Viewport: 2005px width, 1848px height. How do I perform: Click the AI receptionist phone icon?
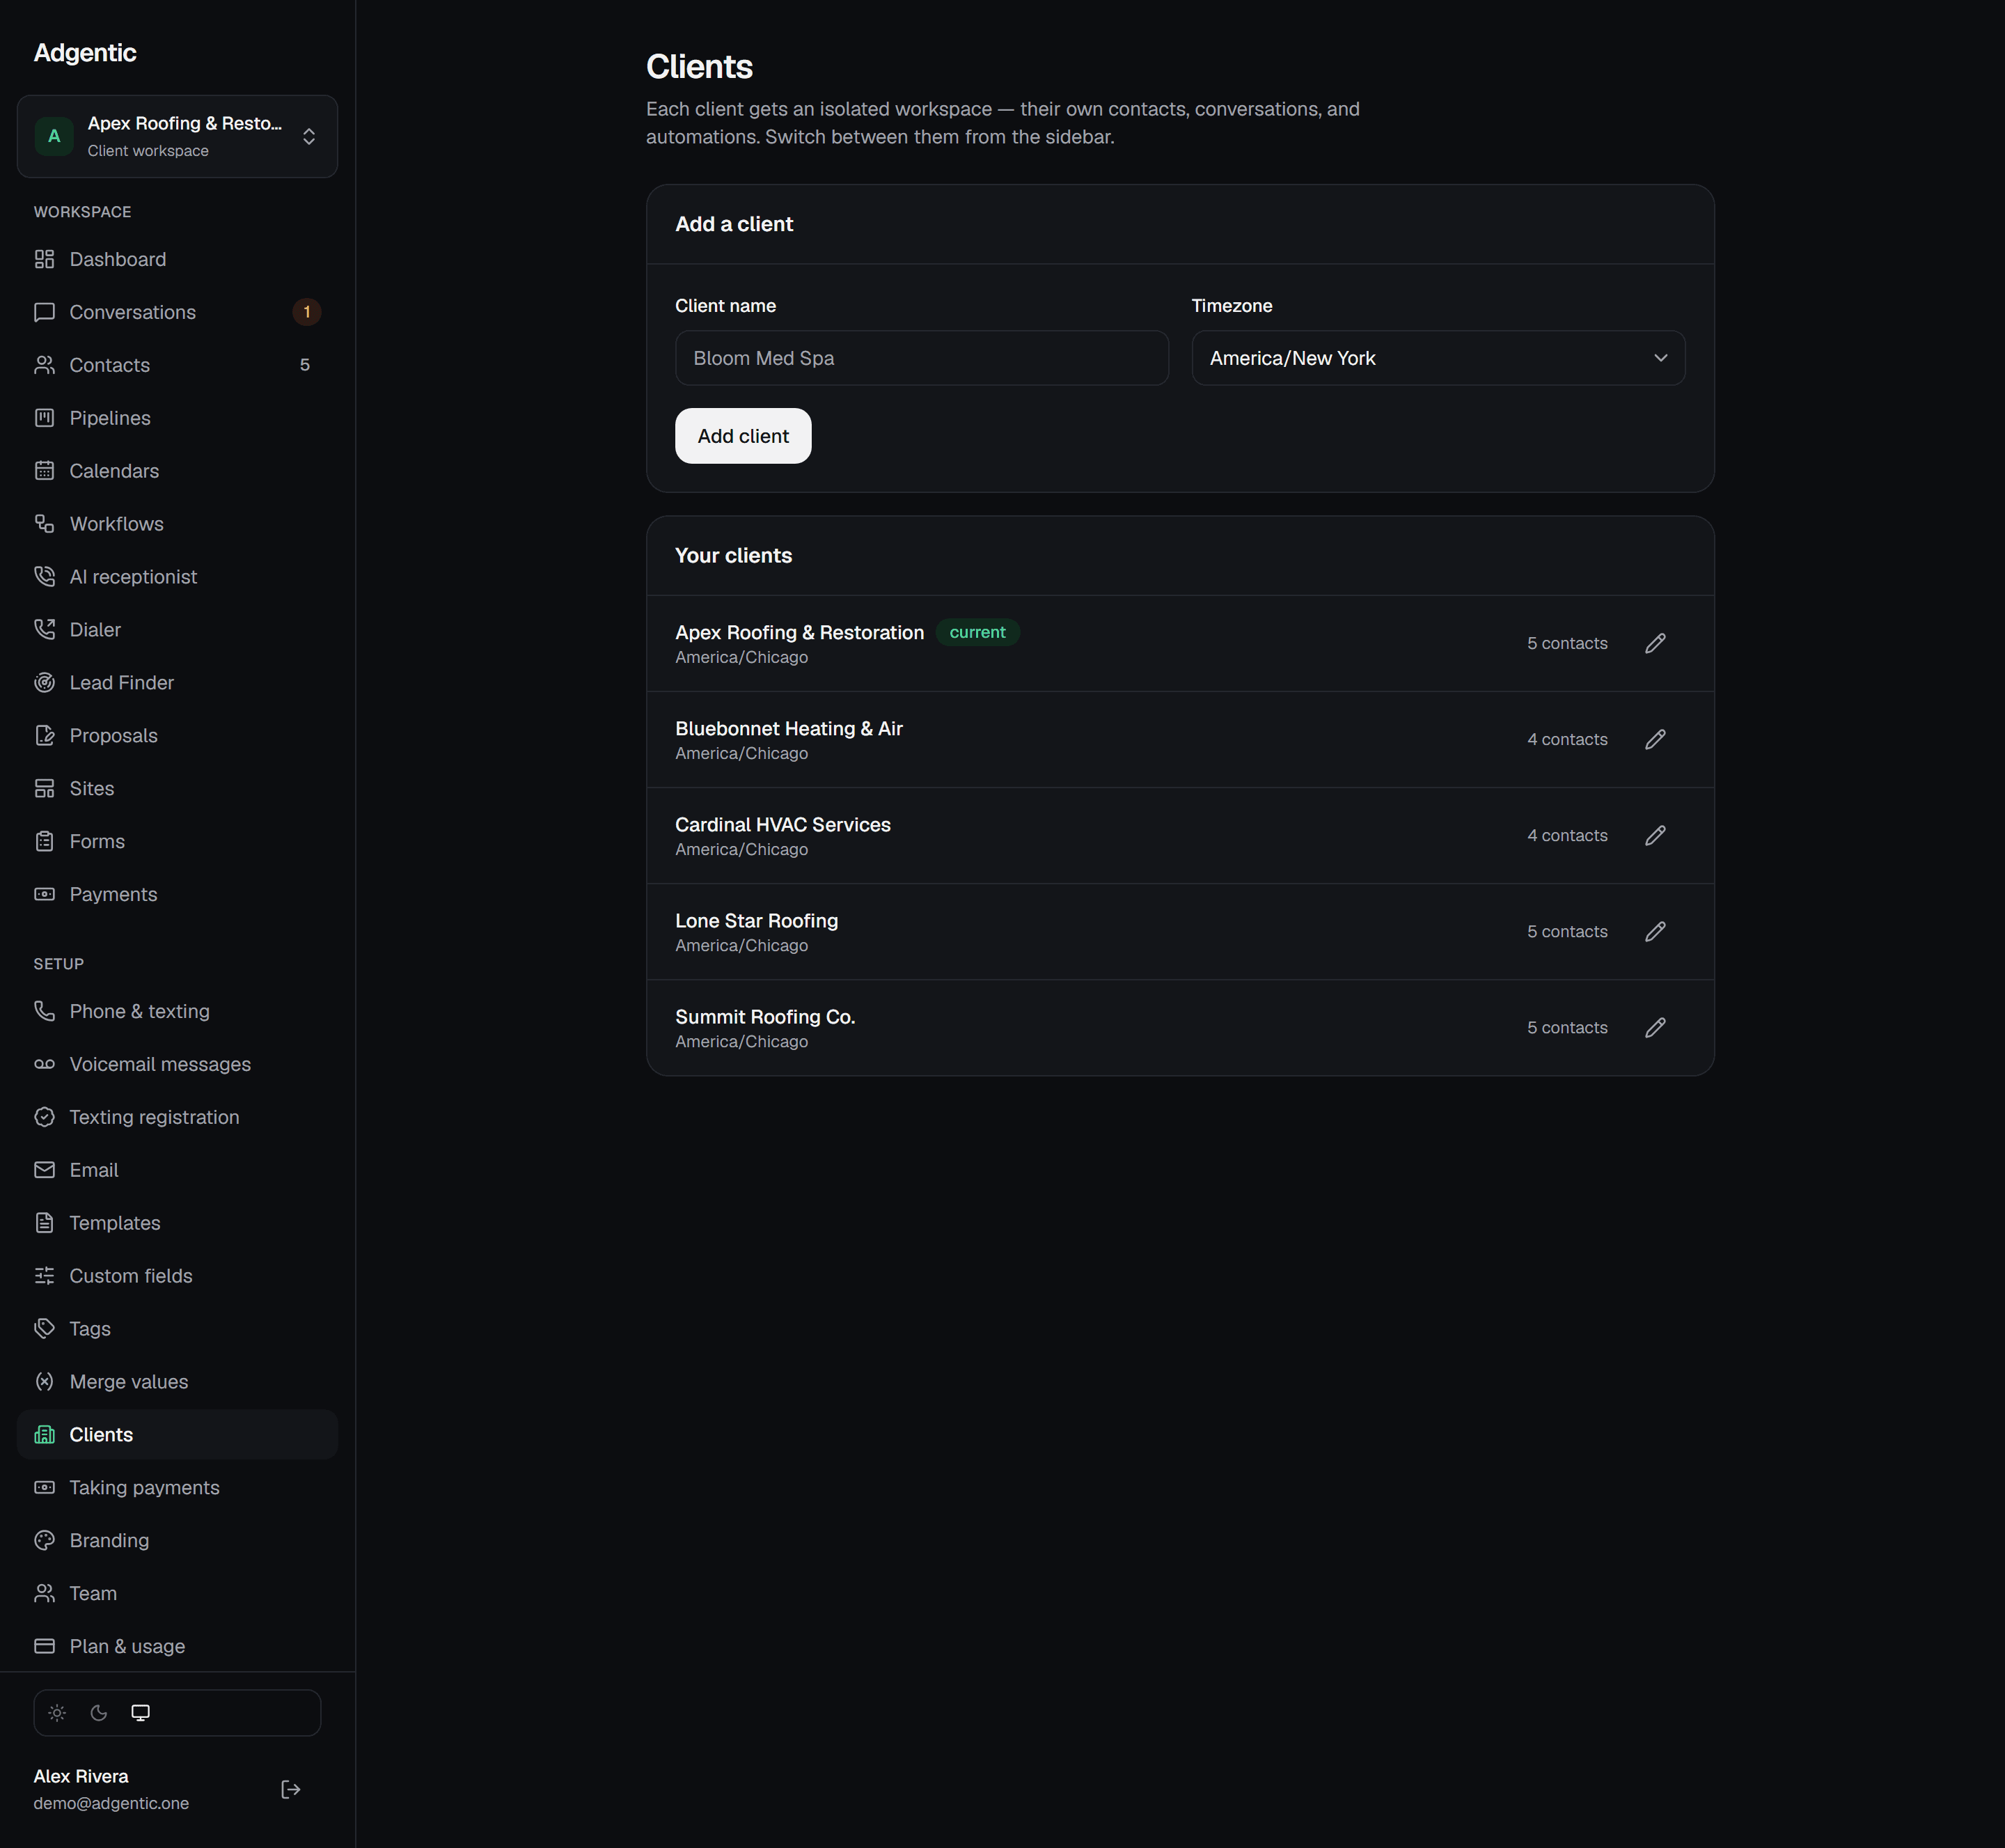coord(45,577)
